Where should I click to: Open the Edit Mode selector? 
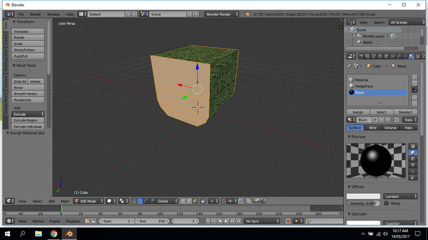(x=88, y=201)
